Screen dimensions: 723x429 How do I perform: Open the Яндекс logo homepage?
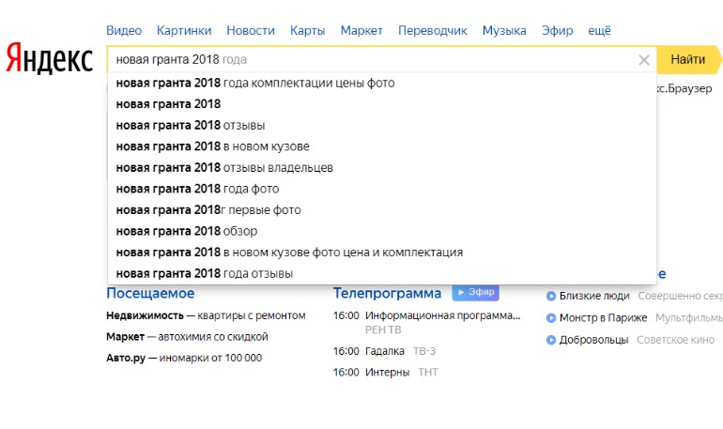click(x=50, y=58)
